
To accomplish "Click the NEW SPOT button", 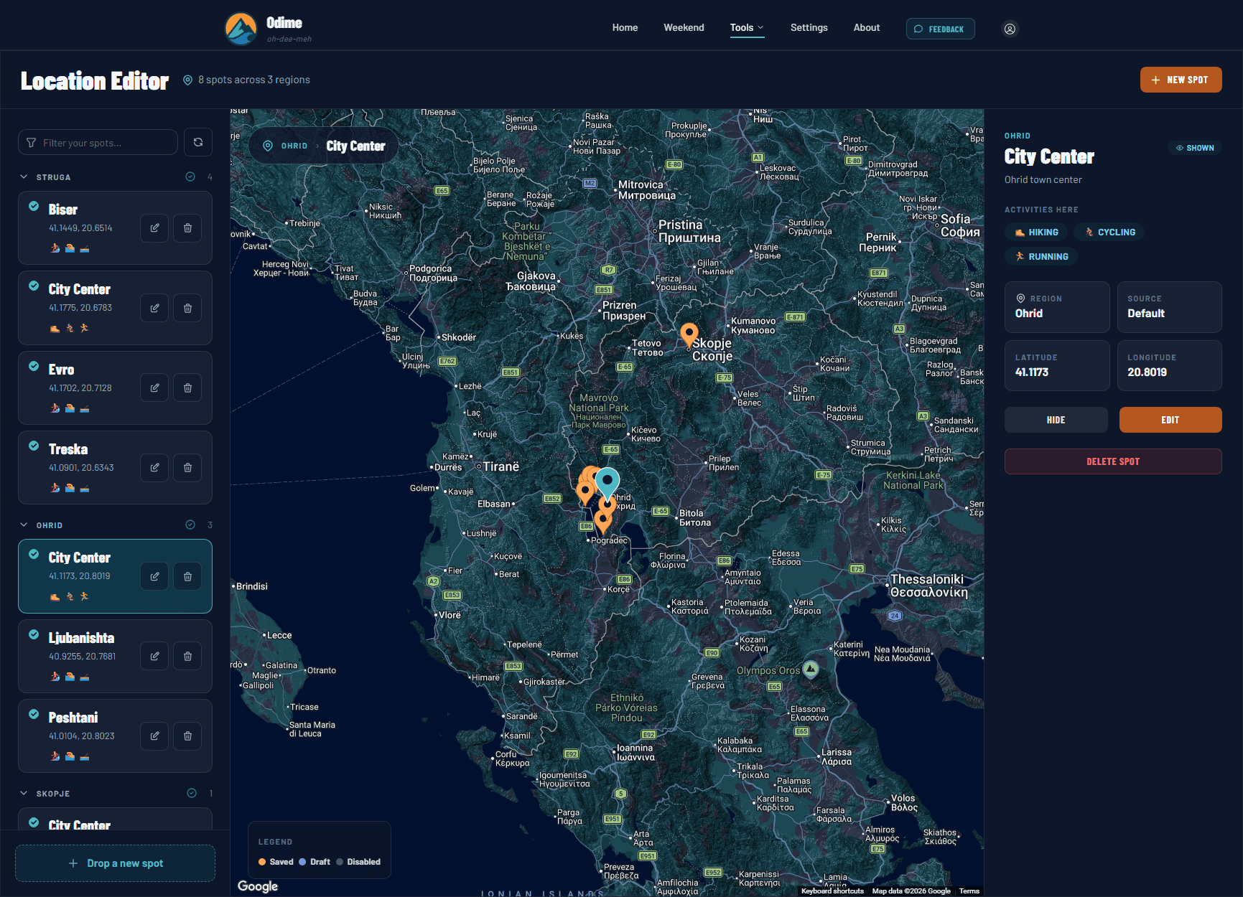I will click(x=1181, y=80).
